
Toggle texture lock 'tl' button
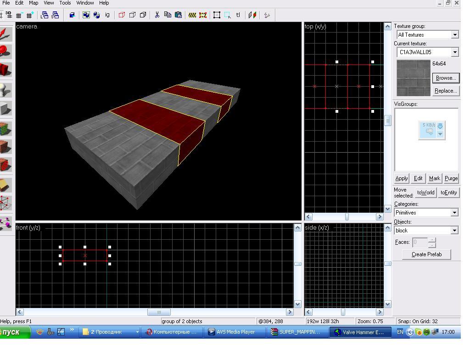pyautogui.click(x=238, y=15)
